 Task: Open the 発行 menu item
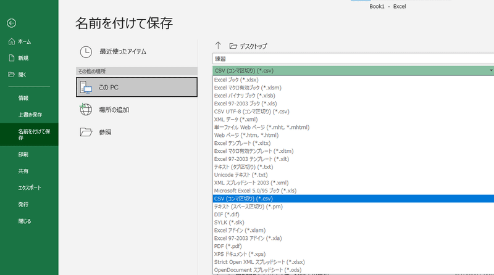23,205
